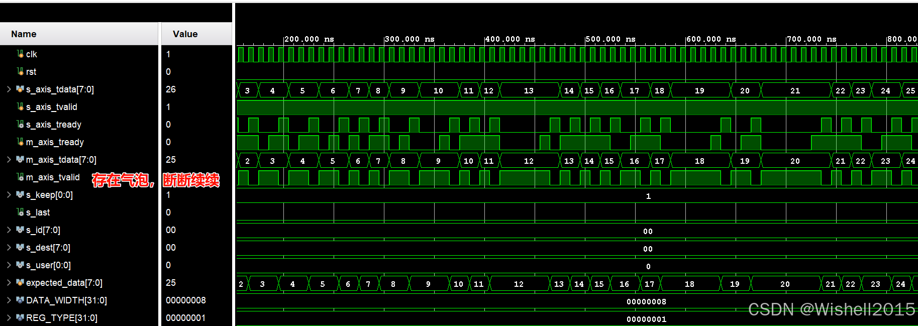Image resolution: width=918 pixels, height=326 pixels.
Task: Click the Value column header
Action: (196, 34)
